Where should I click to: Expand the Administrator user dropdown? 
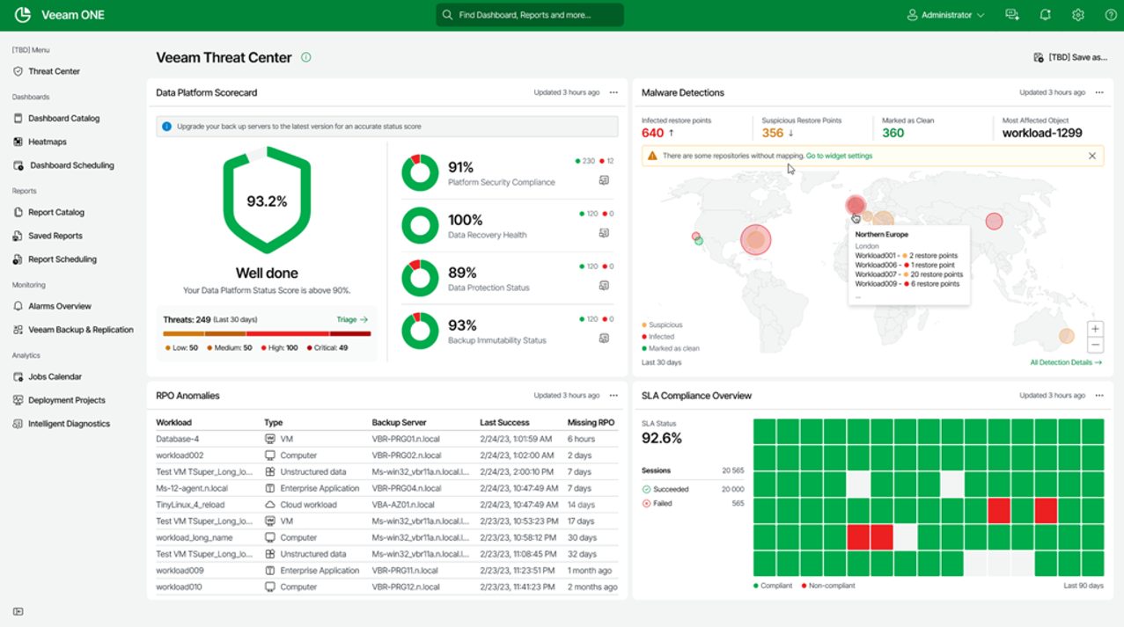946,15
